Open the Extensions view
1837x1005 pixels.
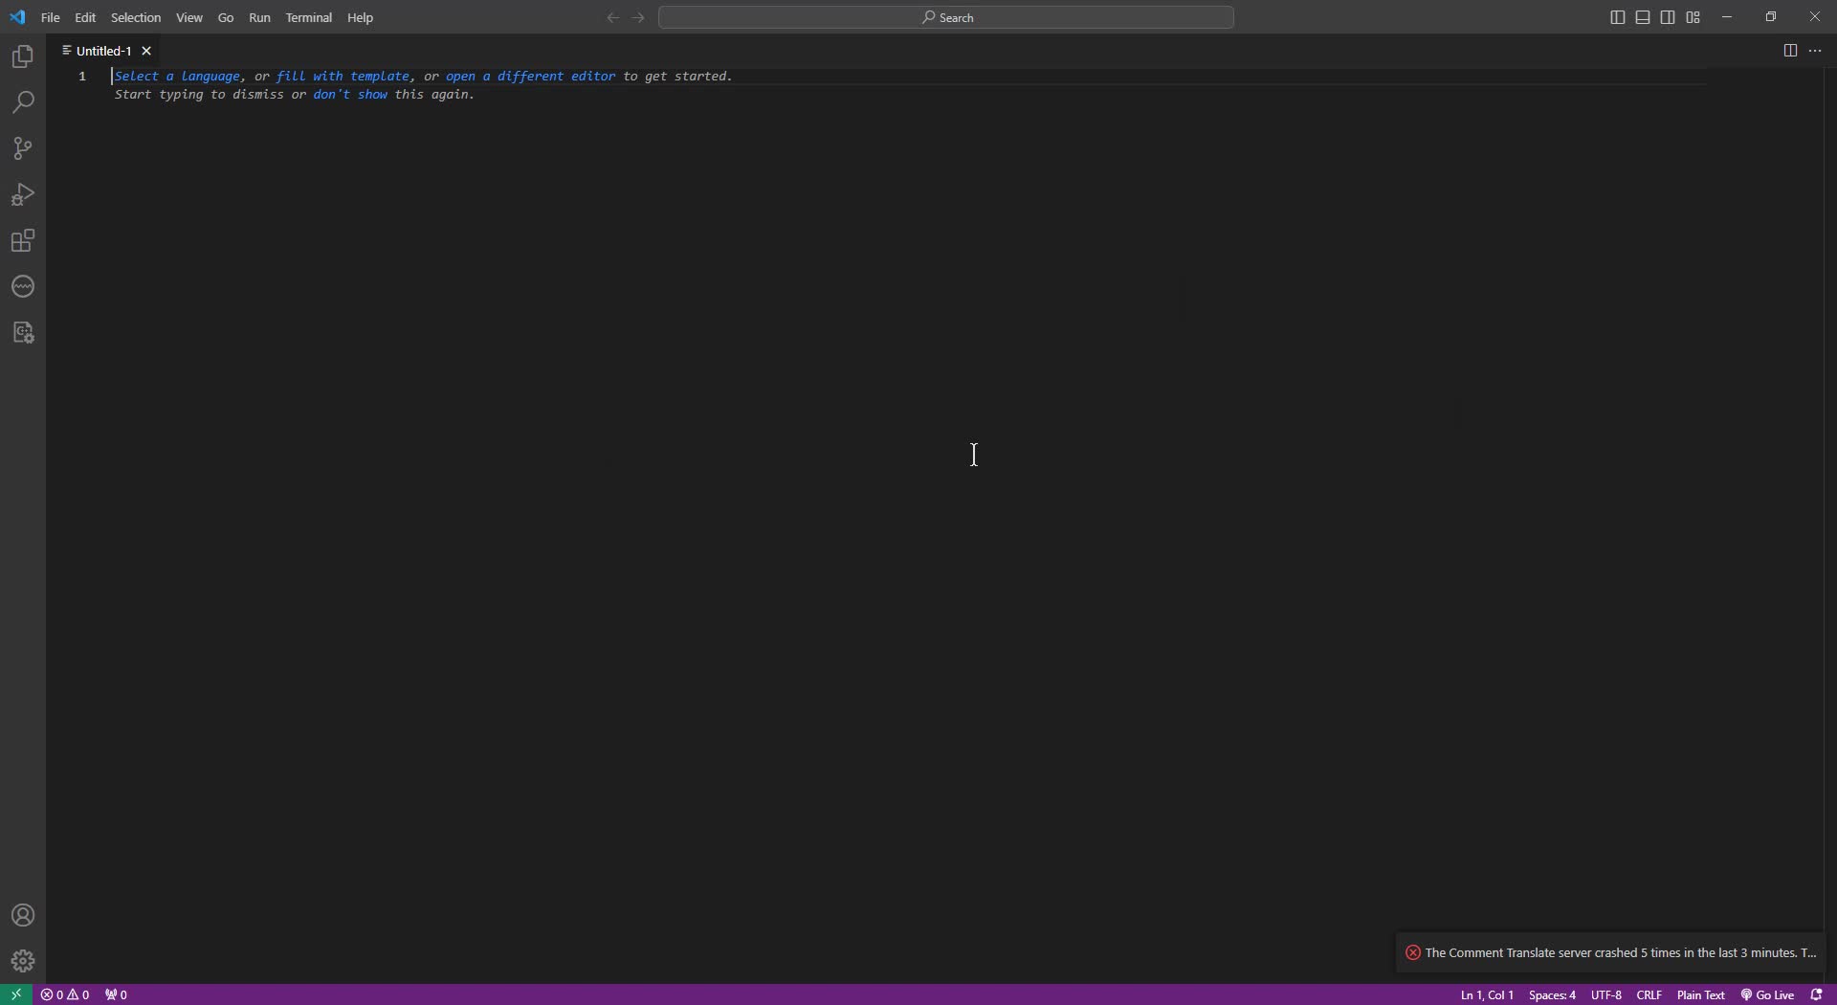pyautogui.click(x=23, y=241)
